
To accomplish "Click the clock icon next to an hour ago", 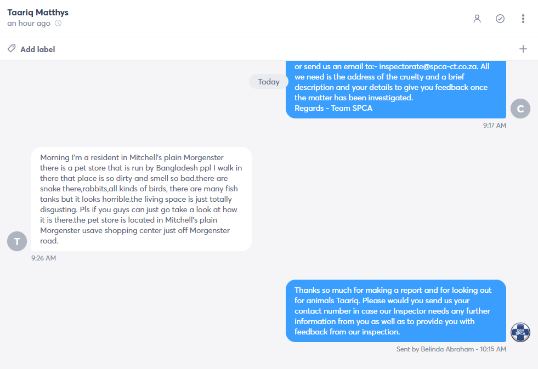I will pyautogui.click(x=58, y=24).
